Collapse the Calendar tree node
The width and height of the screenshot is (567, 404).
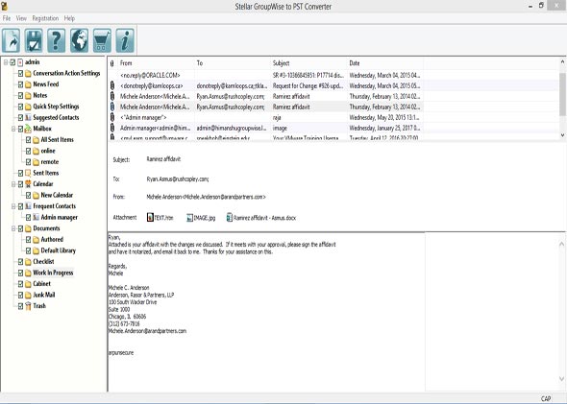[x=13, y=184]
